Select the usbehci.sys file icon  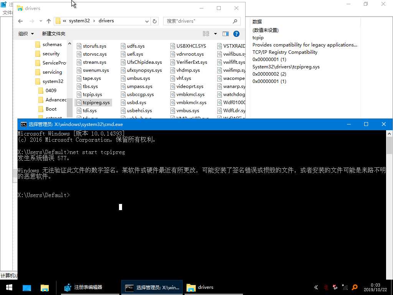(x=123, y=110)
